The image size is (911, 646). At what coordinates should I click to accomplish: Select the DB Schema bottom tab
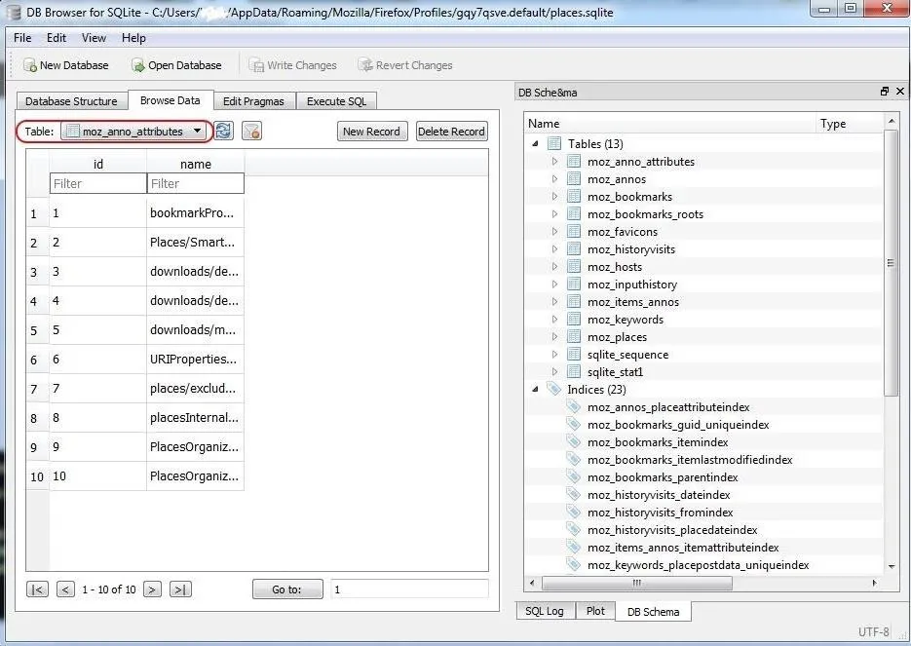653,612
